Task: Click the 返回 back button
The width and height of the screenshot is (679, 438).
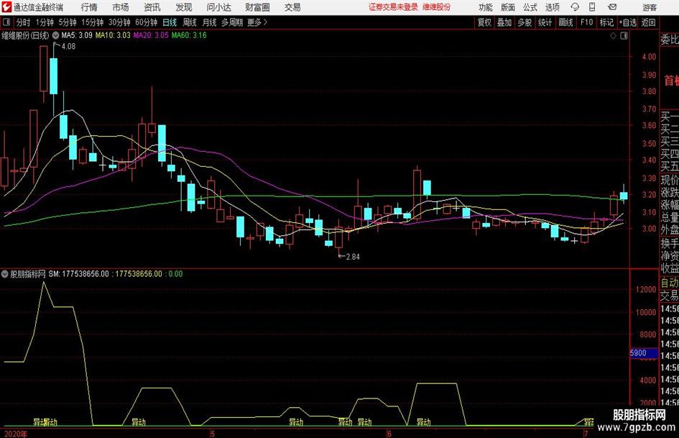Action: [x=649, y=22]
